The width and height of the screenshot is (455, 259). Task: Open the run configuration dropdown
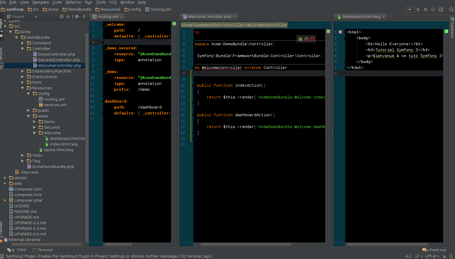click(410, 9)
